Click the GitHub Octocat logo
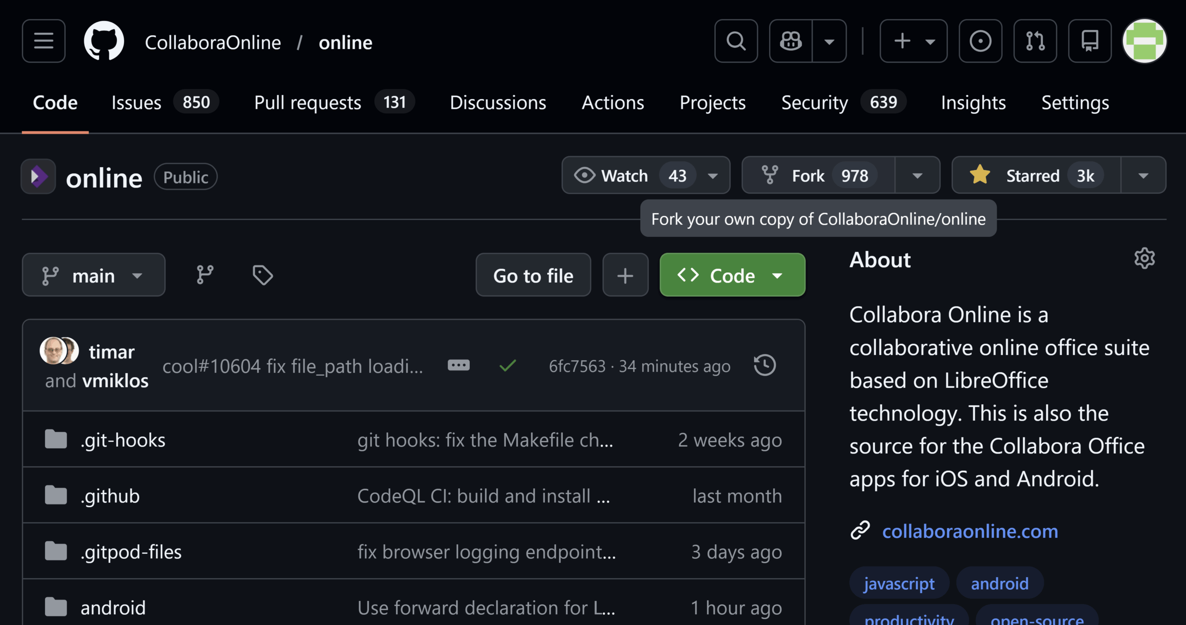The image size is (1186, 625). pos(104,41)
